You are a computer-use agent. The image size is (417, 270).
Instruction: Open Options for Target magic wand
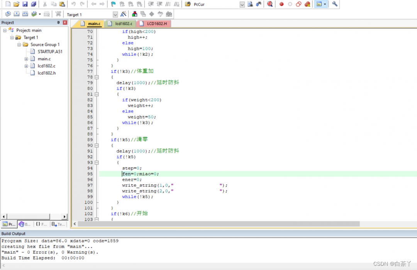pyautogui.click(x=124, y=14)
